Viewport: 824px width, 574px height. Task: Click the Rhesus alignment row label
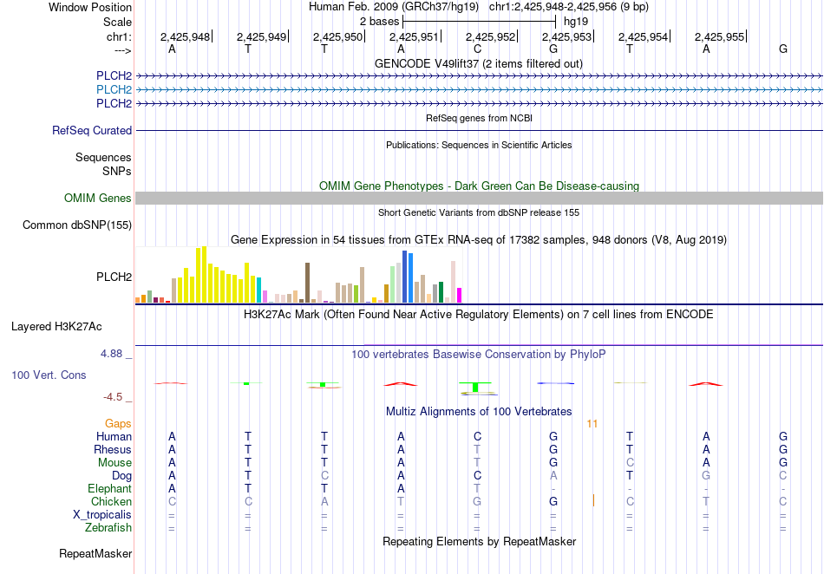[x=113, y=449]
